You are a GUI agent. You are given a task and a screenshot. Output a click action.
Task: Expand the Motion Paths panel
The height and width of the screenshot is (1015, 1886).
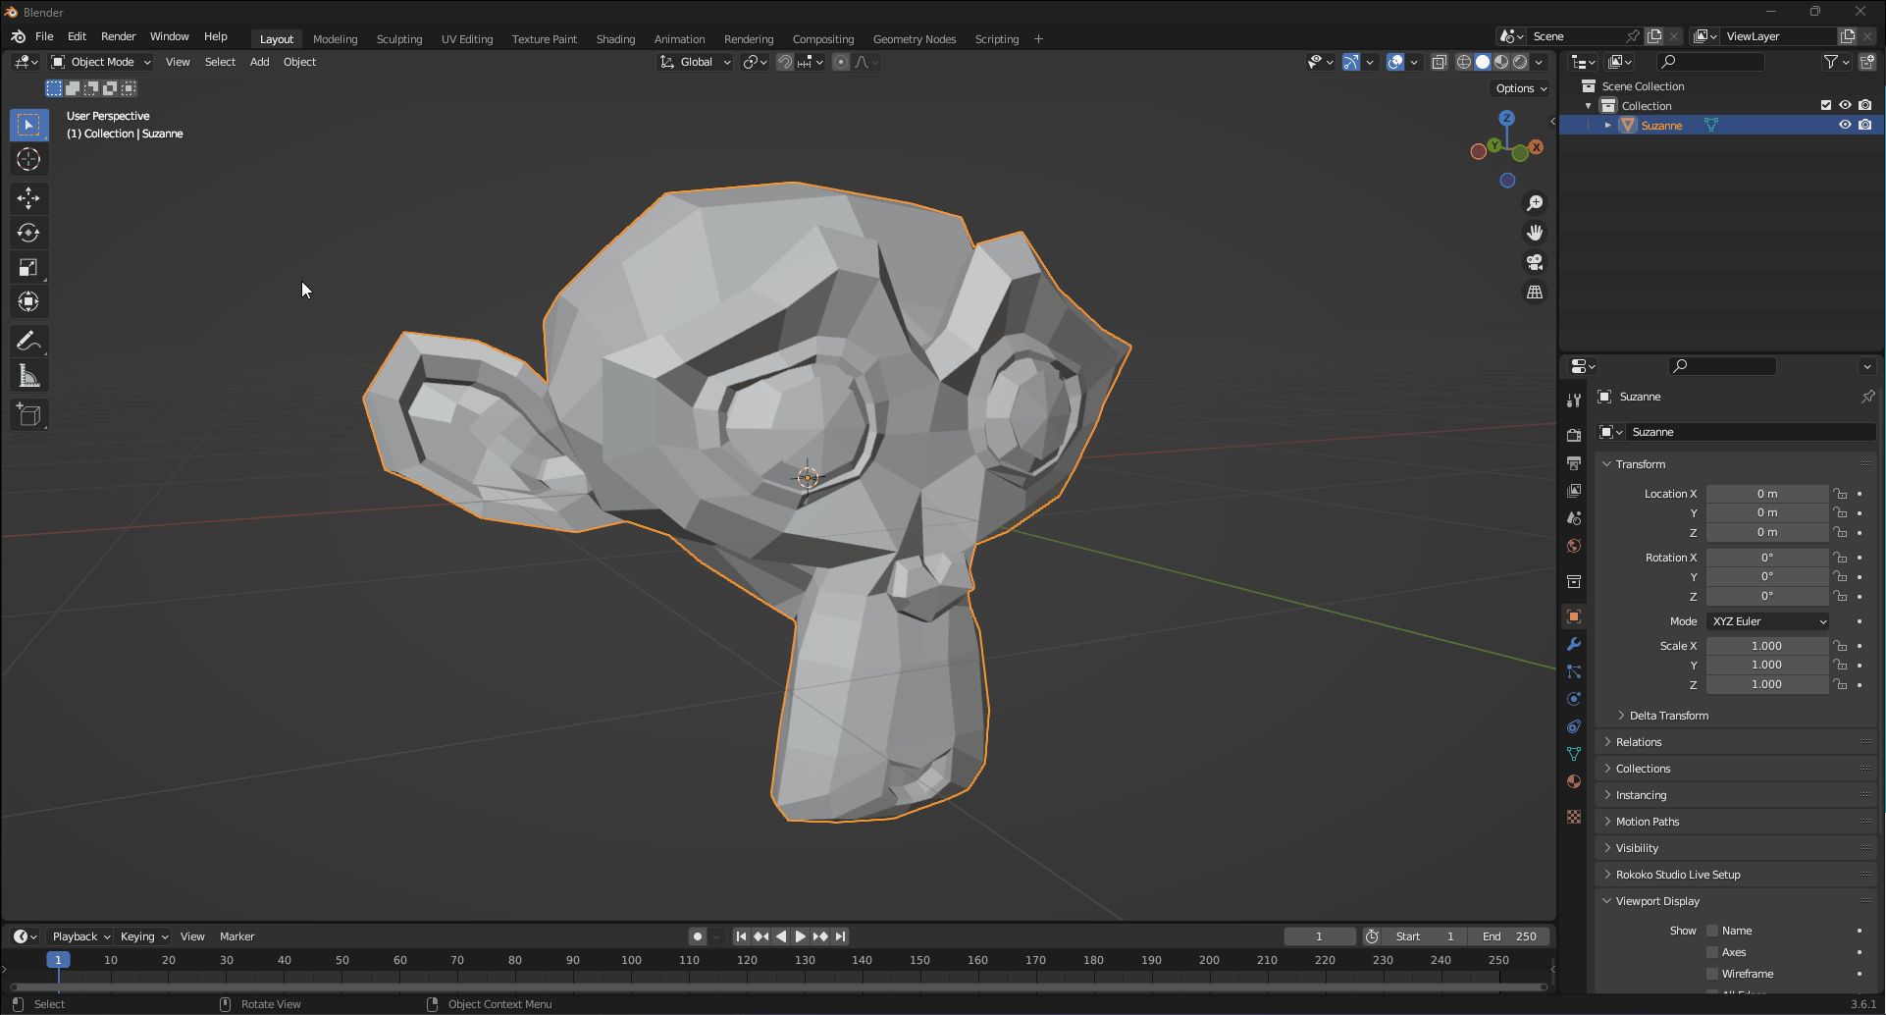tap(1647, 822)
